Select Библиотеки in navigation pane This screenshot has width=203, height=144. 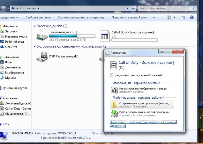(11, 57)
